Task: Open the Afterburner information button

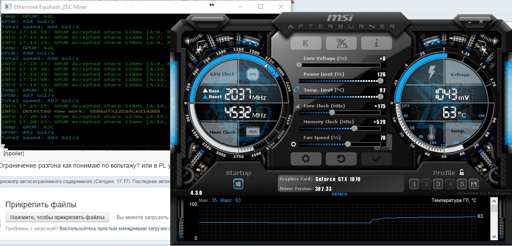Action: pyautogui.click(x=376, y=43)
